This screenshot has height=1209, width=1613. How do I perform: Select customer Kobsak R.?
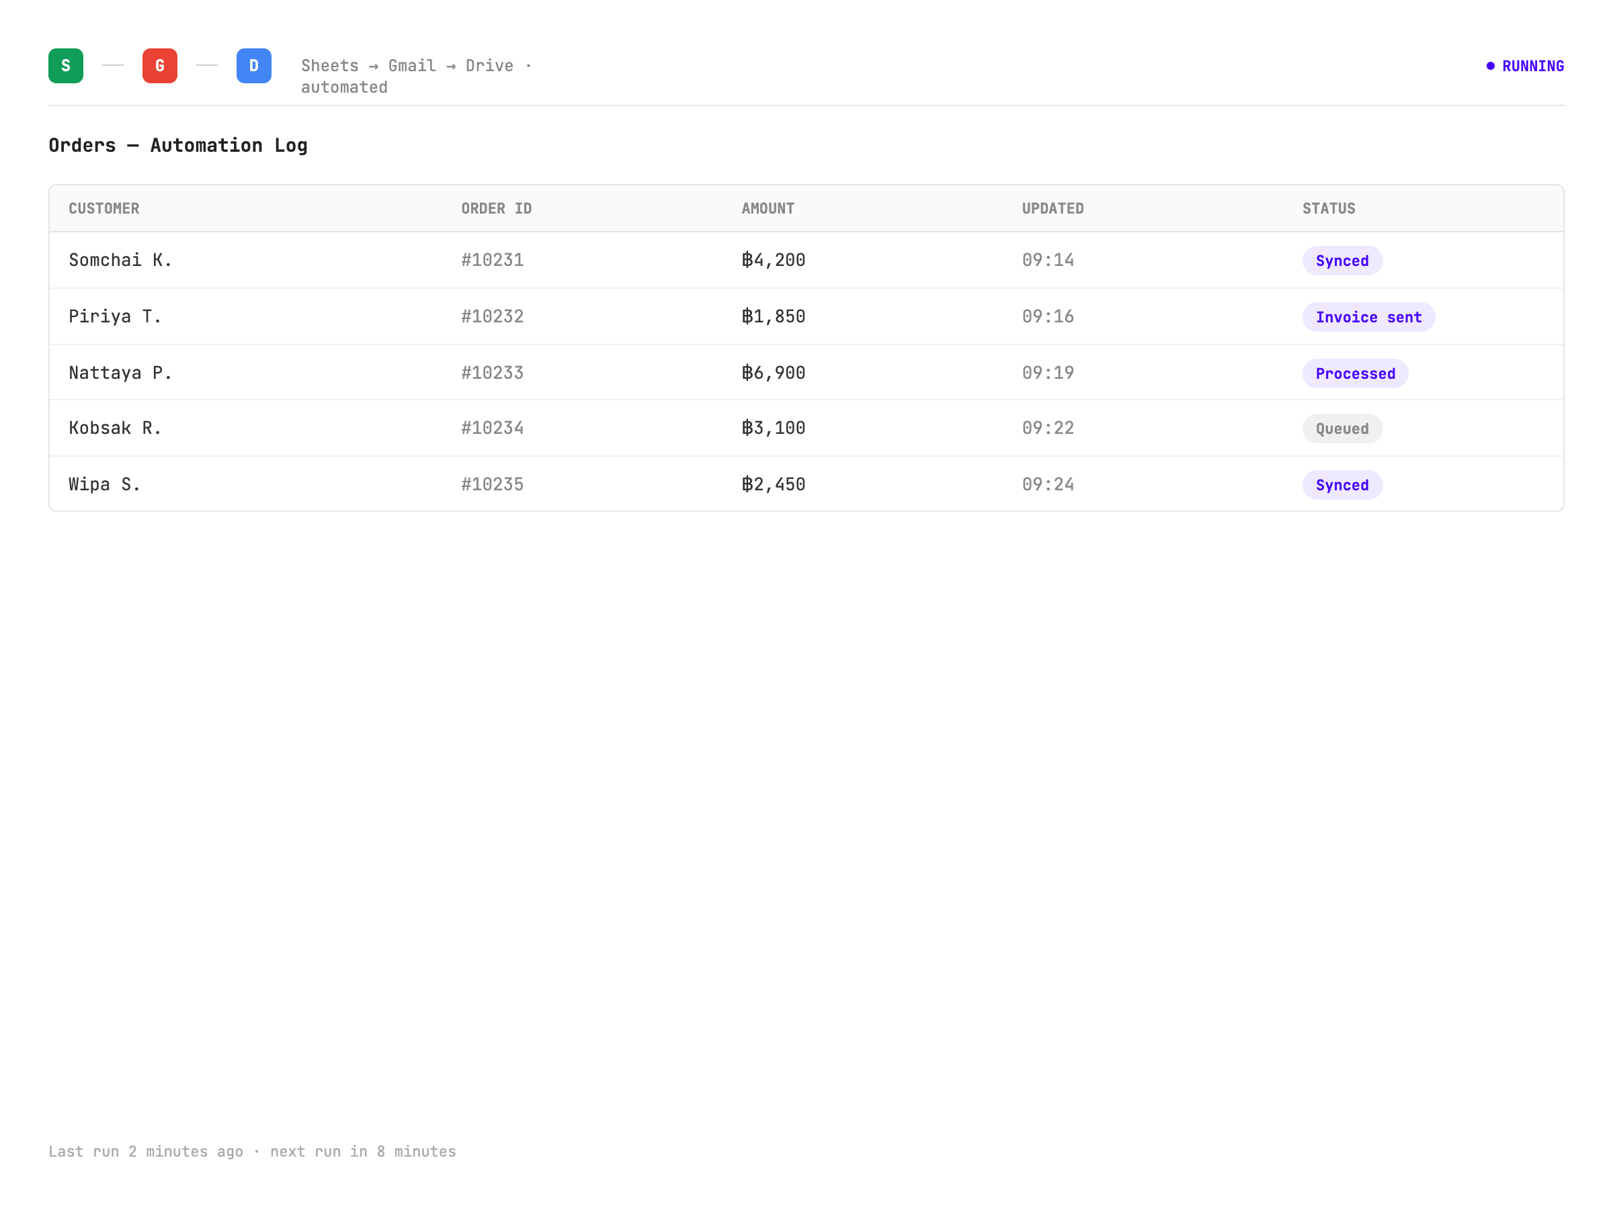115,428
